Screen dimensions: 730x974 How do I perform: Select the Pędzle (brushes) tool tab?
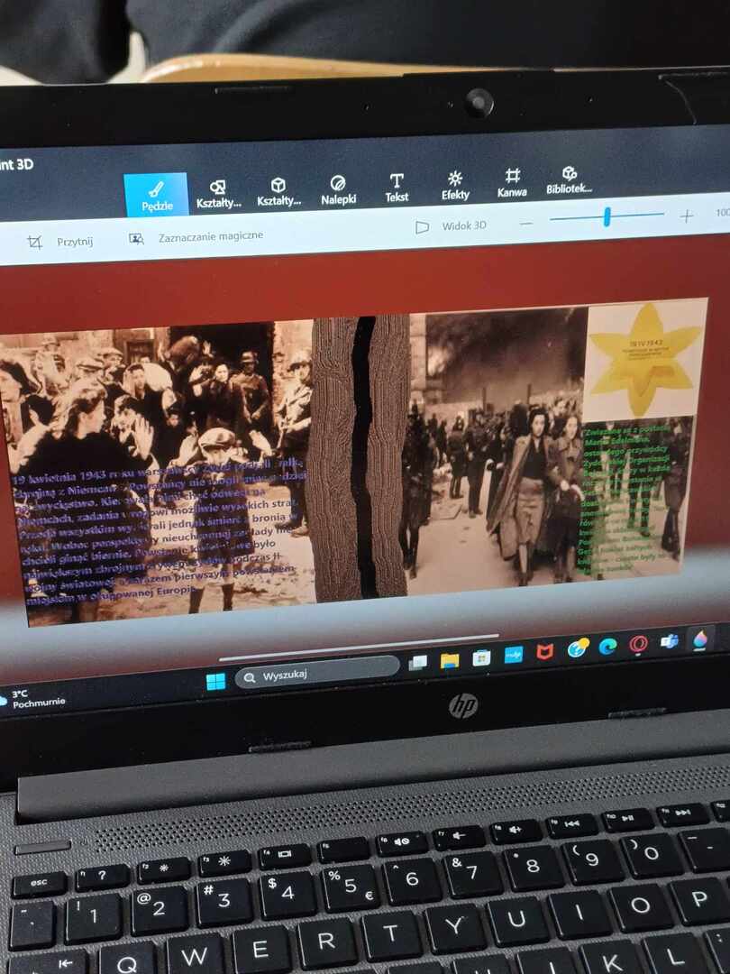click(x=156, y=195)
